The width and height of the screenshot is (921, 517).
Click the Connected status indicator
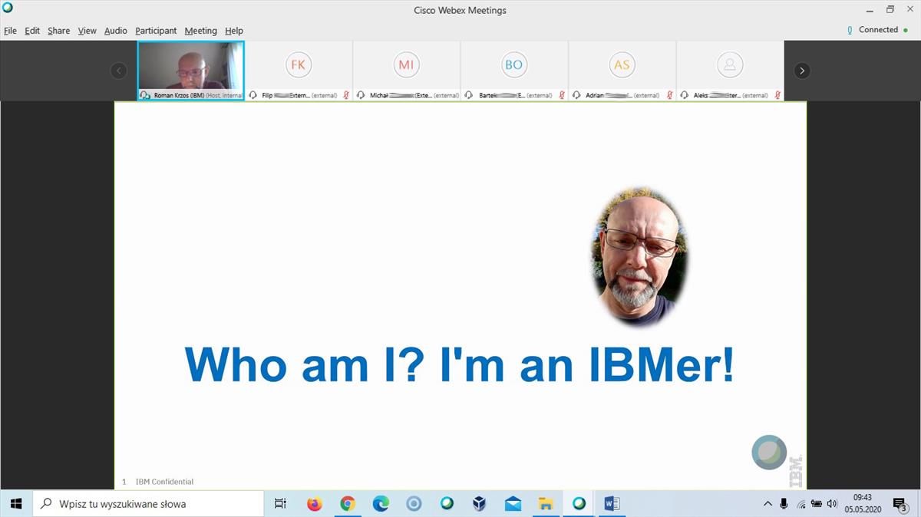(x=877, y=30)
